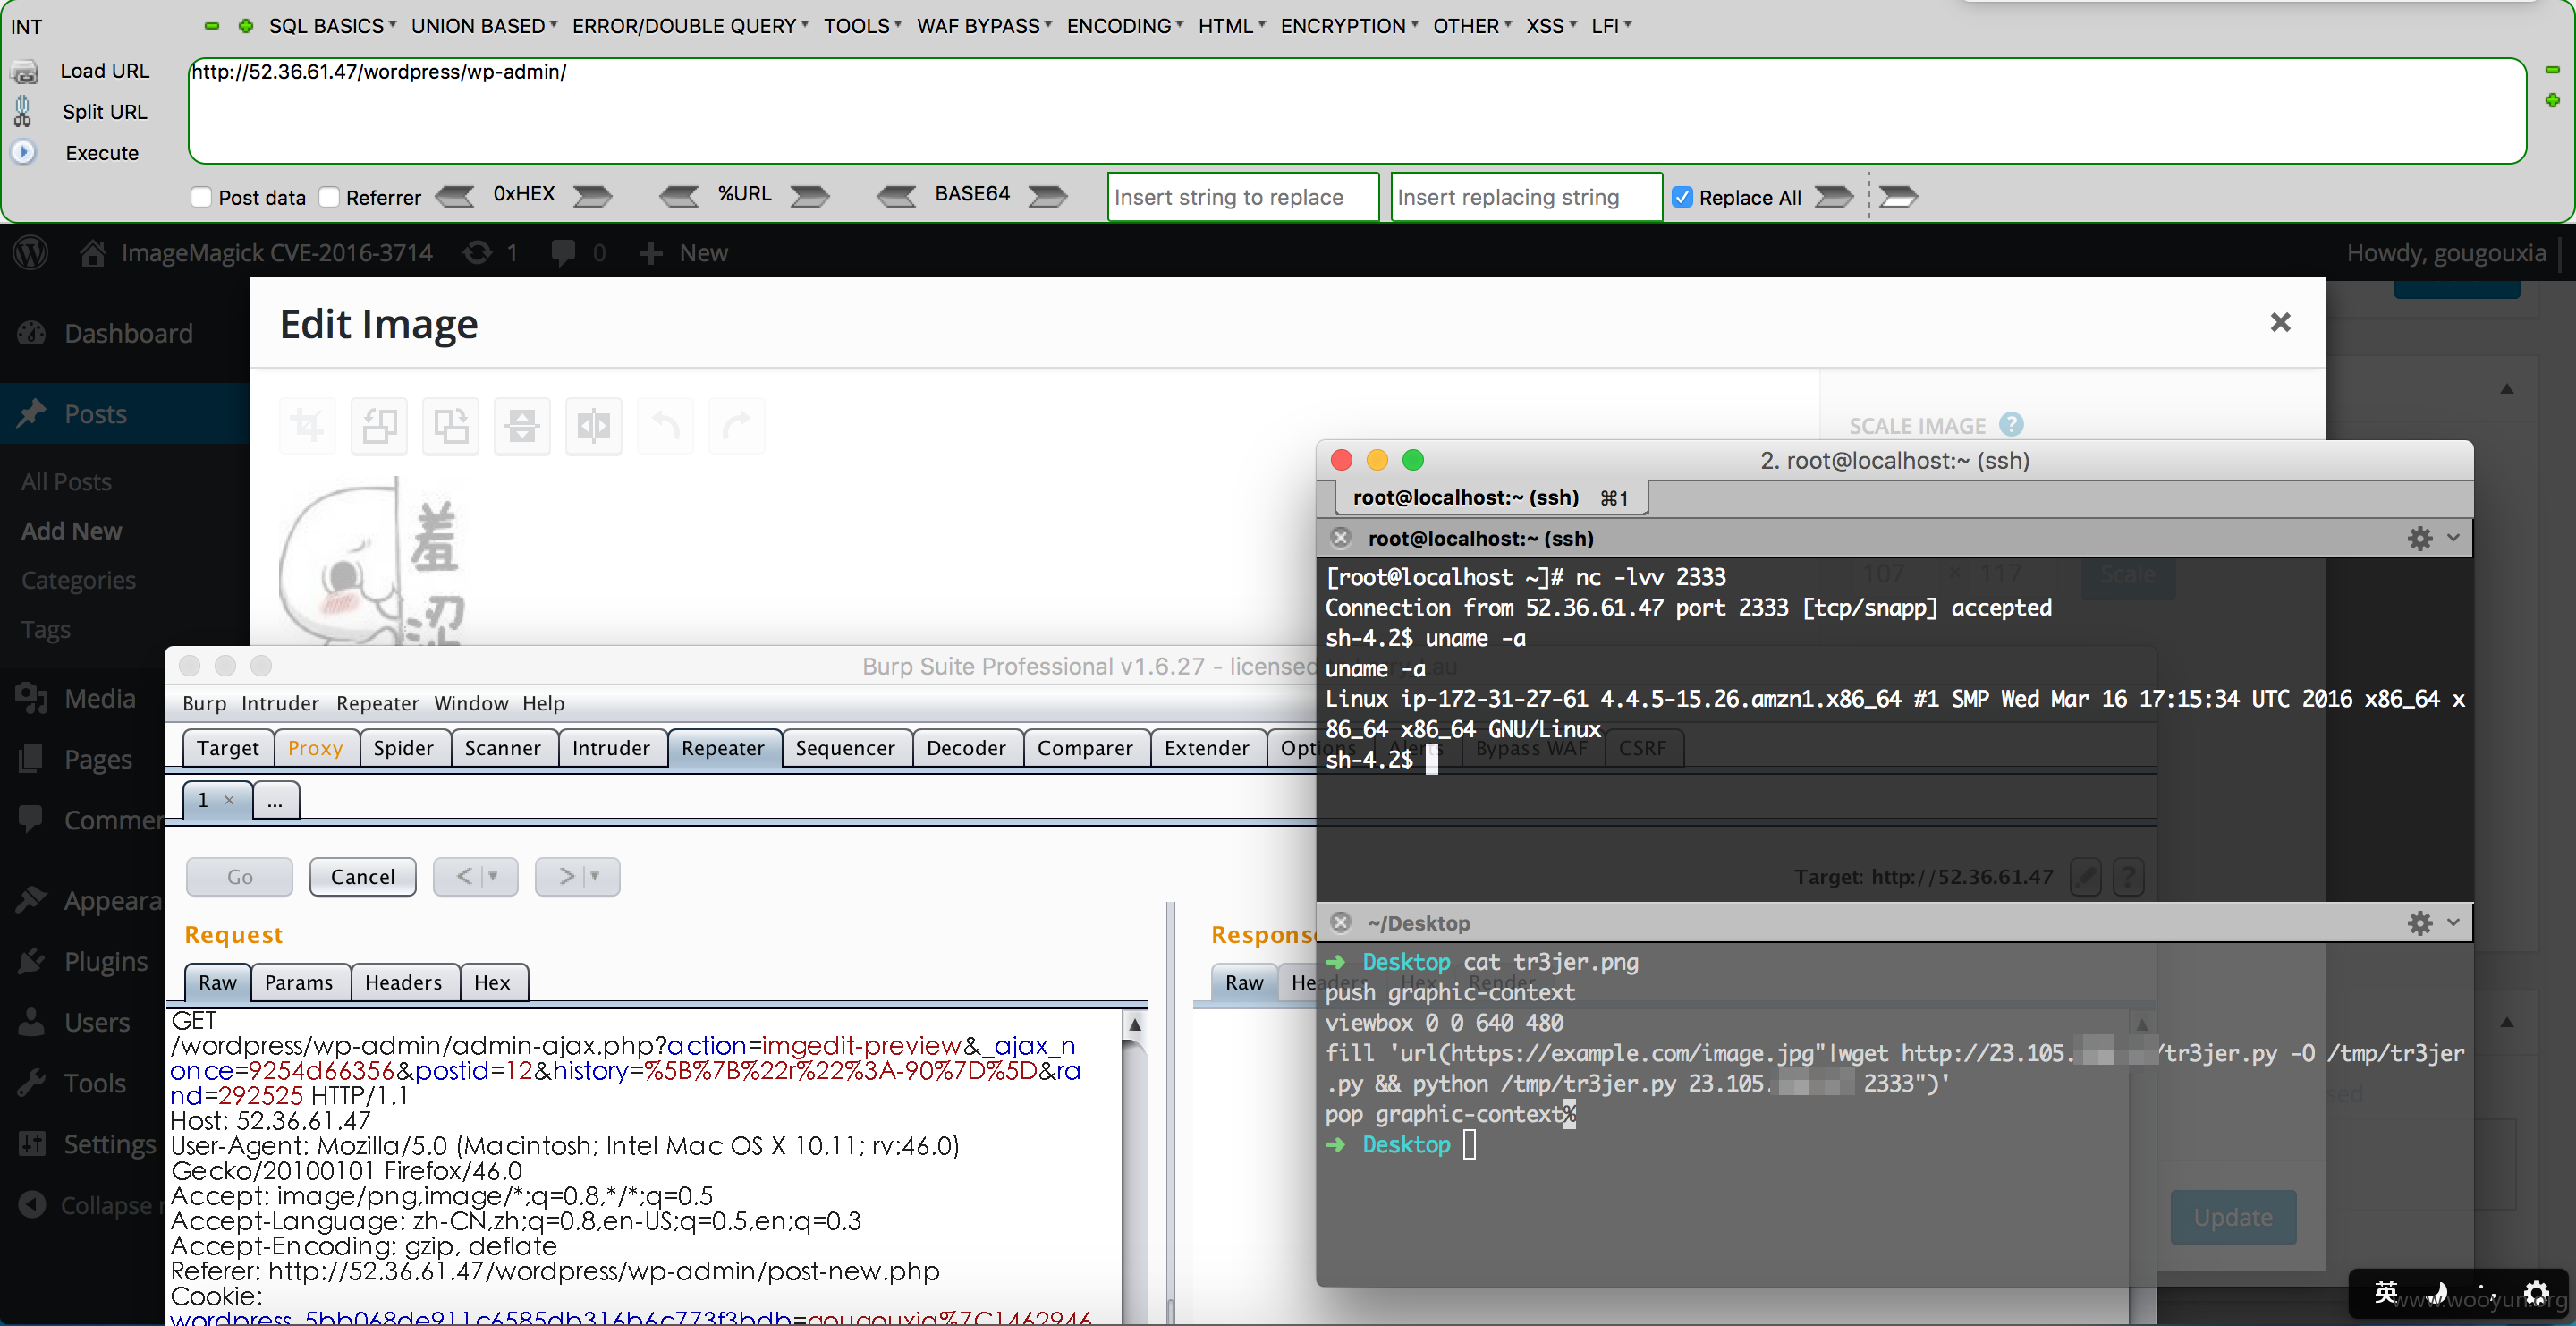Viewport: 2576px width, 1326px height.
Task: Open the ERROR/DOUBLE QUERY dropdown menu
Action: point(690,26)
